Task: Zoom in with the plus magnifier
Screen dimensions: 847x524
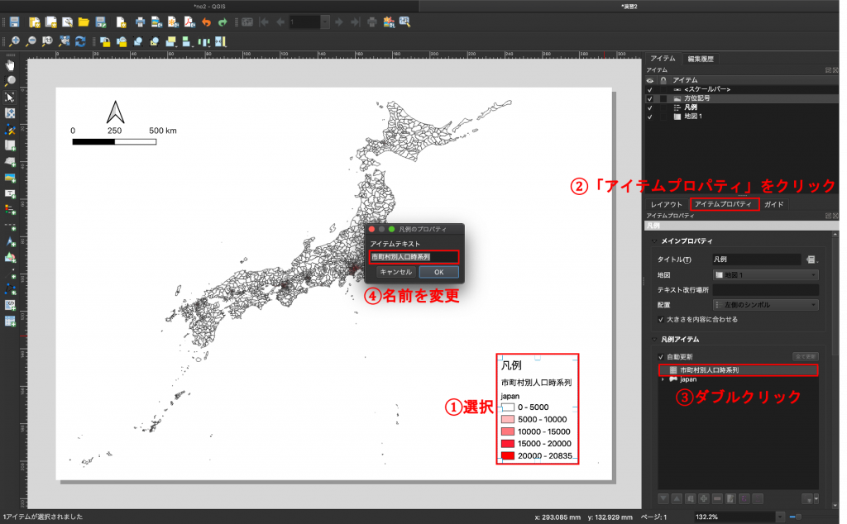Action: click(15, 41)
